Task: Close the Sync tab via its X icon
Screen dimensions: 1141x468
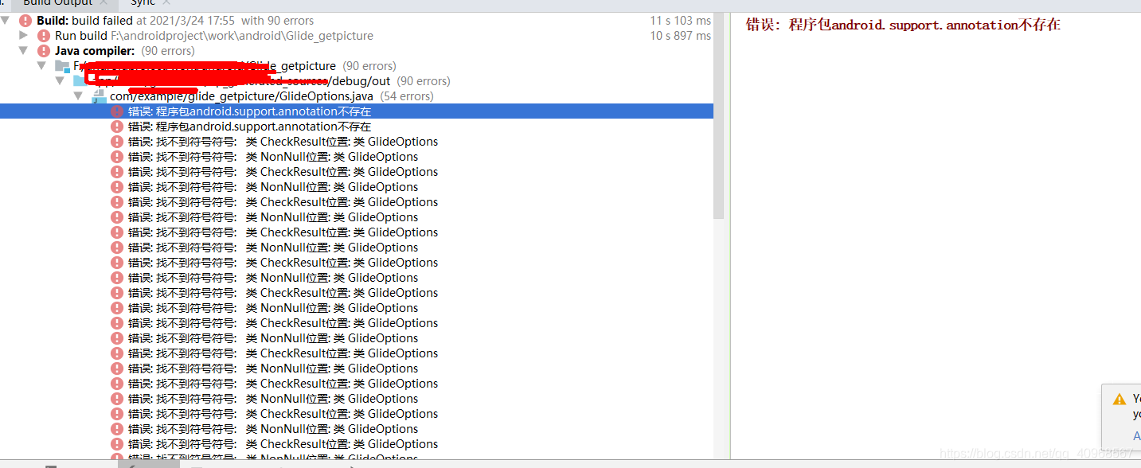Action: coord(166,3)
